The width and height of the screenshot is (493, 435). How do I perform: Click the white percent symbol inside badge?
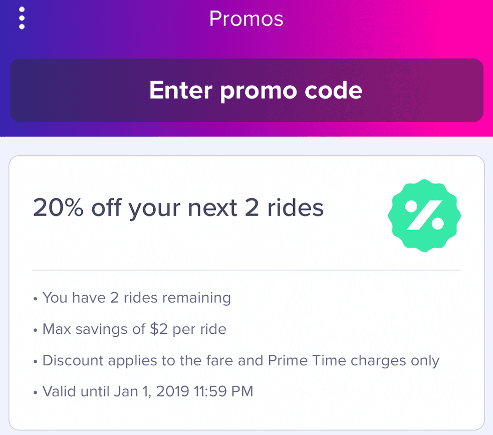point(424,215)
